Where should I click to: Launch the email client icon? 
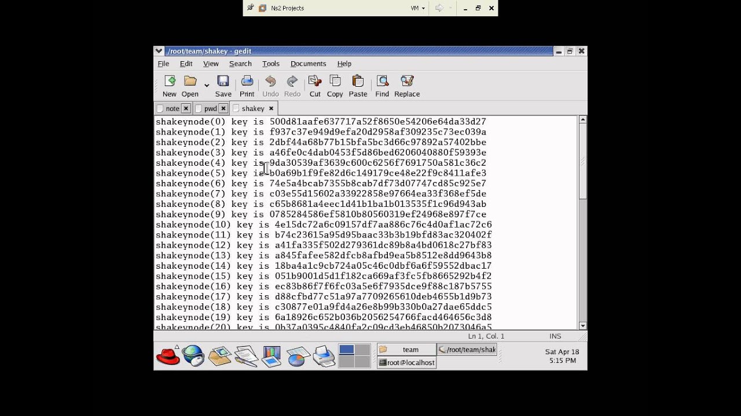pyautogui.click(x=220, y=356)
